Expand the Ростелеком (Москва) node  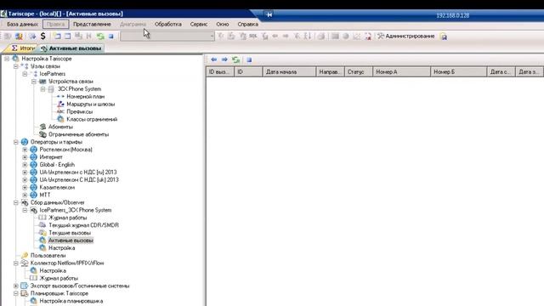(25, 150)
